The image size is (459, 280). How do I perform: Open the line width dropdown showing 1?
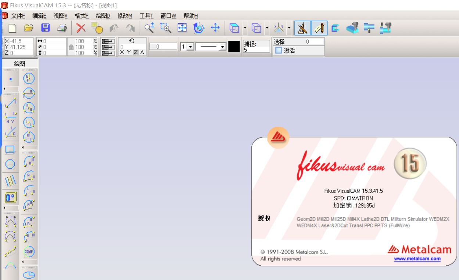[190, 47]
